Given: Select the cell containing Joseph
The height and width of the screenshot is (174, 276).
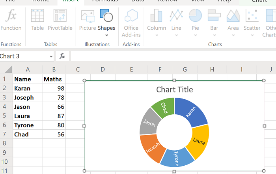Looking at the screenshot, I should tap(28, 97).
